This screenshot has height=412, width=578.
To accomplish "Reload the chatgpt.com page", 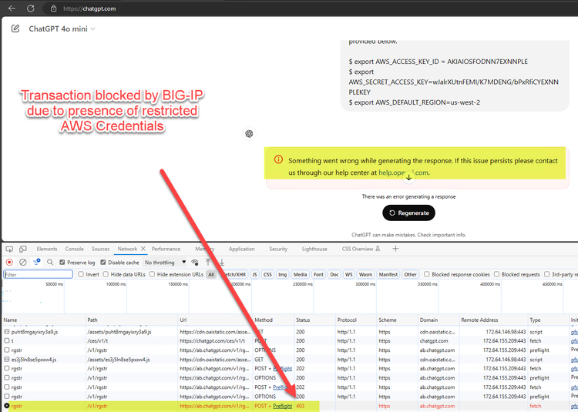I will (31, 8).
